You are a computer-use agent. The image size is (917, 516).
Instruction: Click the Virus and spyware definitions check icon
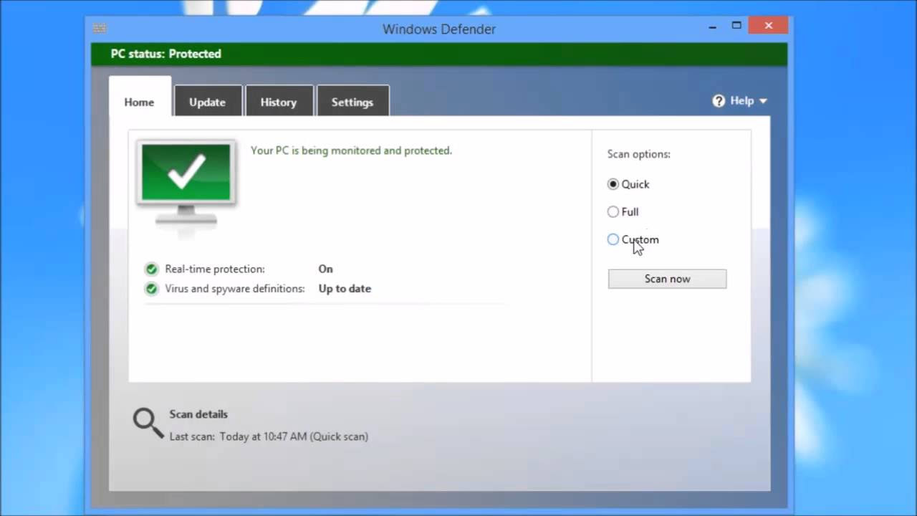click(151, 289)
